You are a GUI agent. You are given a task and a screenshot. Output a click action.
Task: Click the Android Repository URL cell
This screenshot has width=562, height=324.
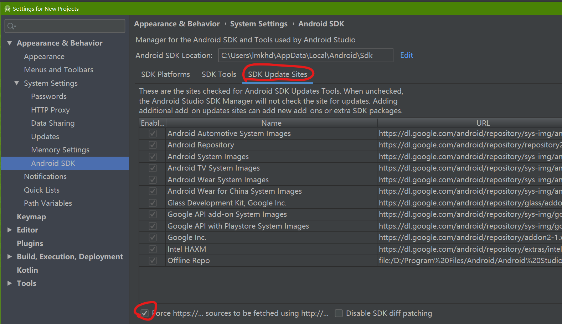[x=470, y=145]
